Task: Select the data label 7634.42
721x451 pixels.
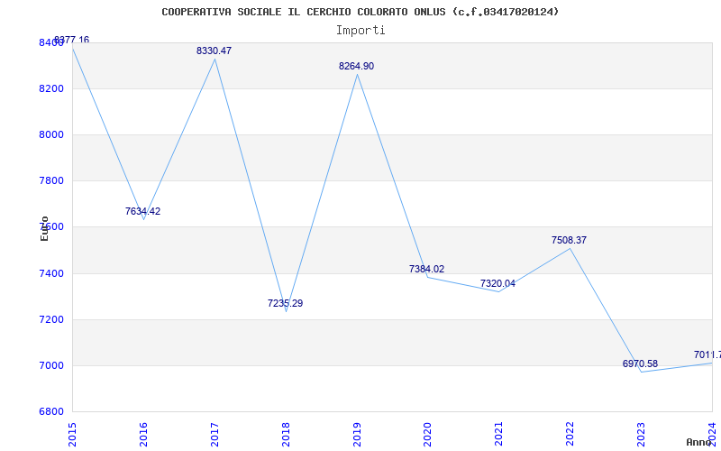Action: click(142, 212)
